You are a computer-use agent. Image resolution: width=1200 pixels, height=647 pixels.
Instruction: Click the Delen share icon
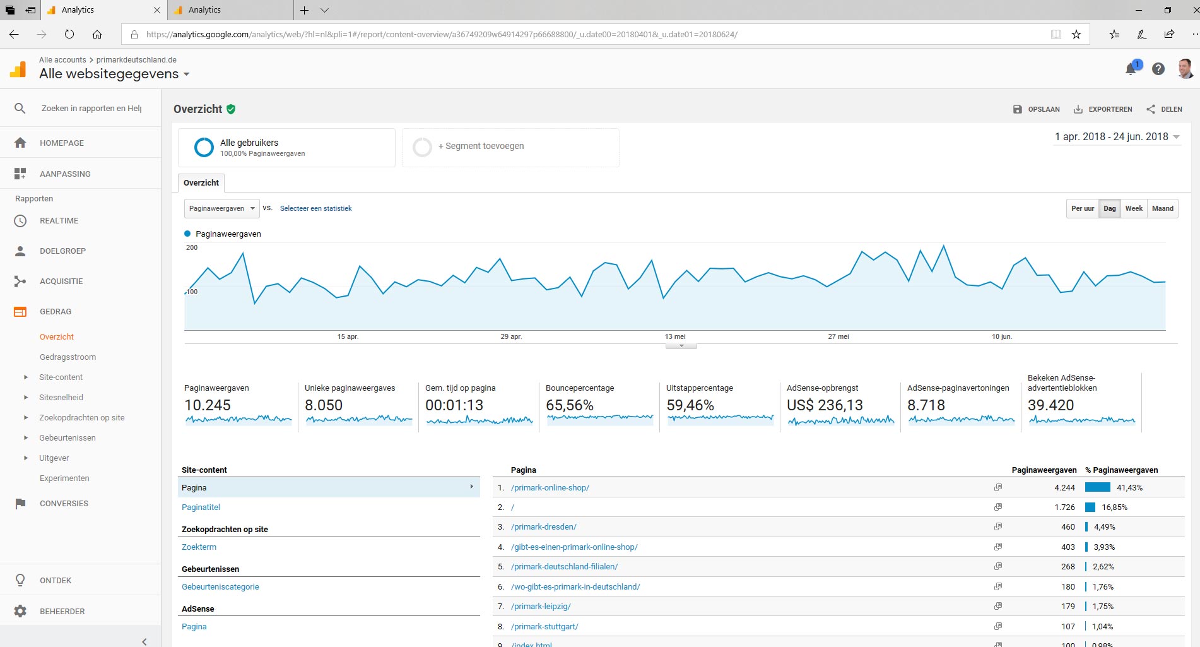point(1151,109)
